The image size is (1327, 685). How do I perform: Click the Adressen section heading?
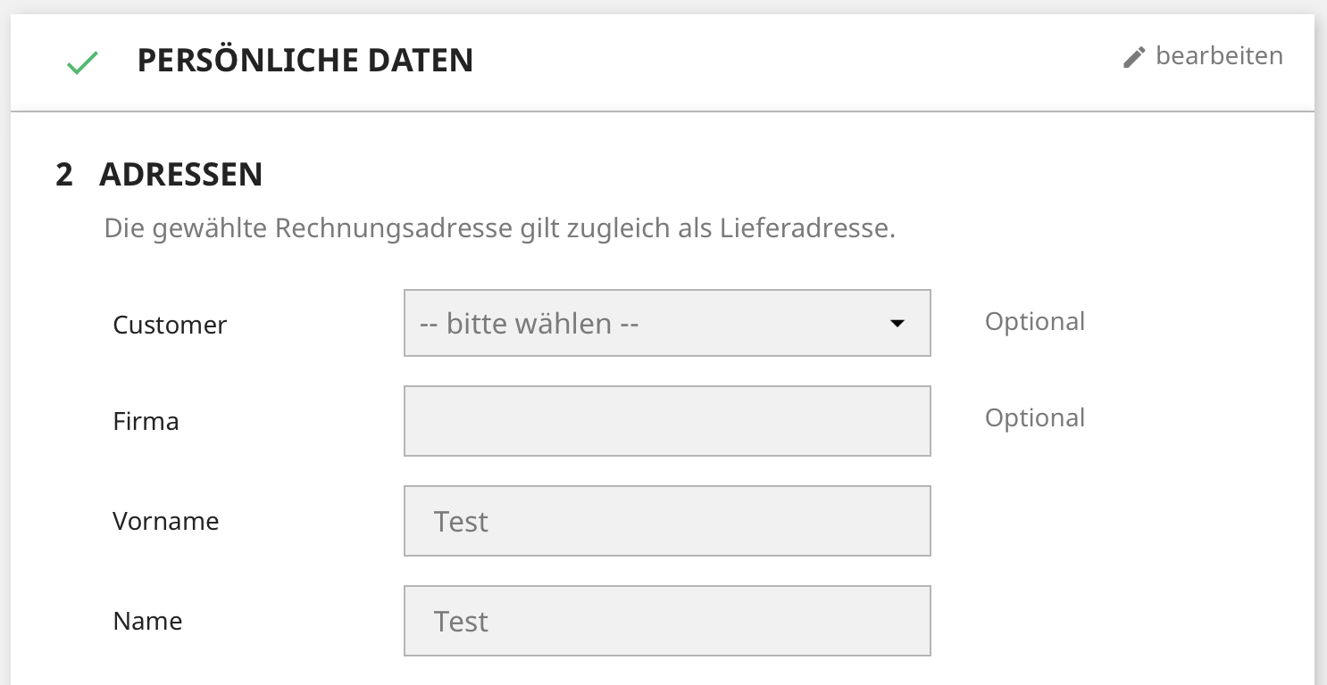point(180,175)
